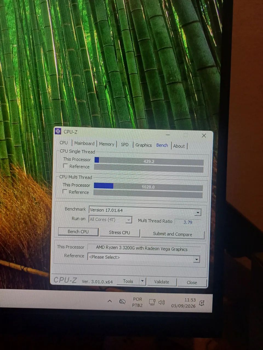Open the clock showing 11:53
The width and height of the screenshot is (263, 350).
tap(183, 303)
